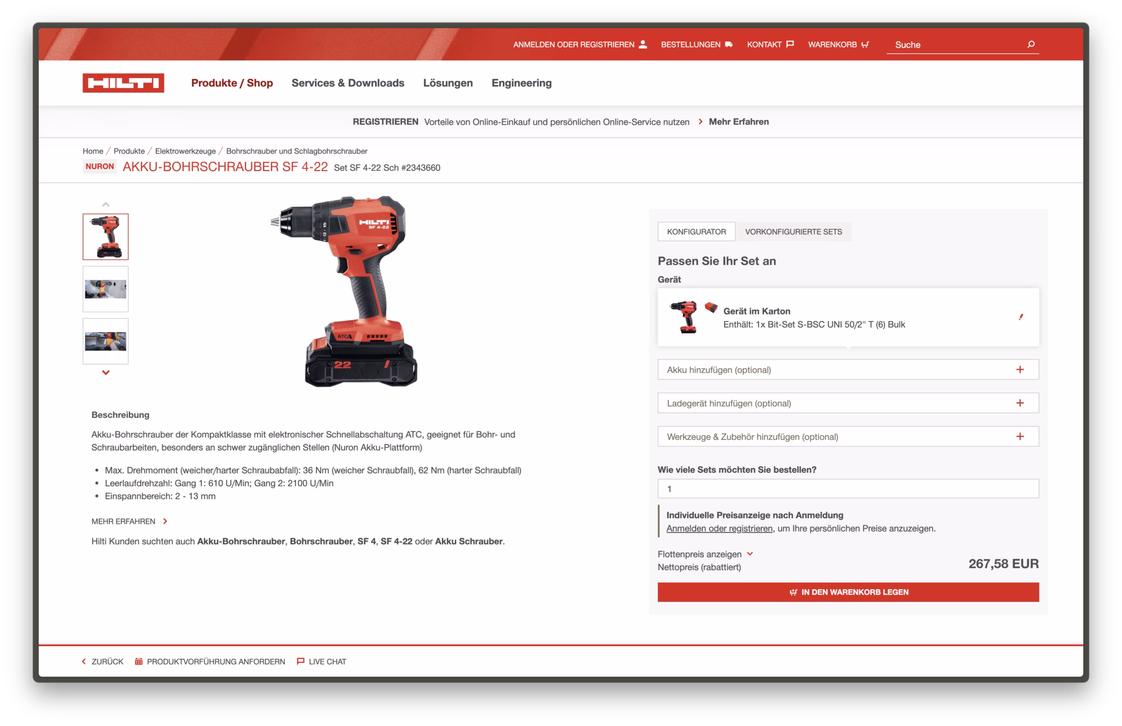Show next thumbnails with red down chevron
The width and height of the screenshot is (1122, 726).
click(105, 373)
